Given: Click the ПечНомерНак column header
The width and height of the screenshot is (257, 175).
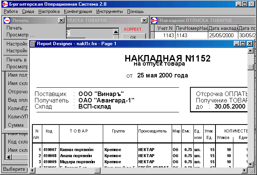Looking at the screenshot, I should click(x=192, y=28).
